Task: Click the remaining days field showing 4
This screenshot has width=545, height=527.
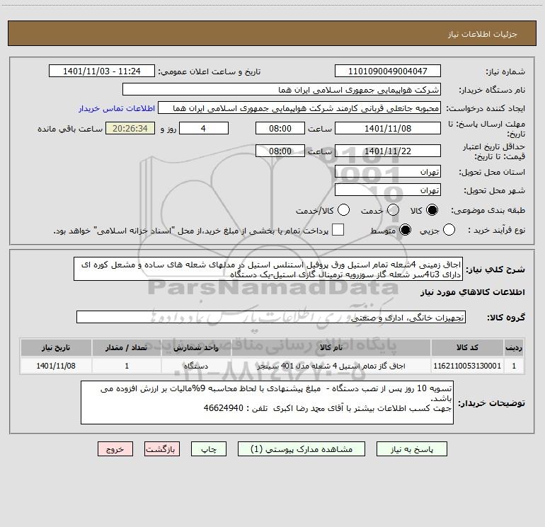Action: pos(204,128)
